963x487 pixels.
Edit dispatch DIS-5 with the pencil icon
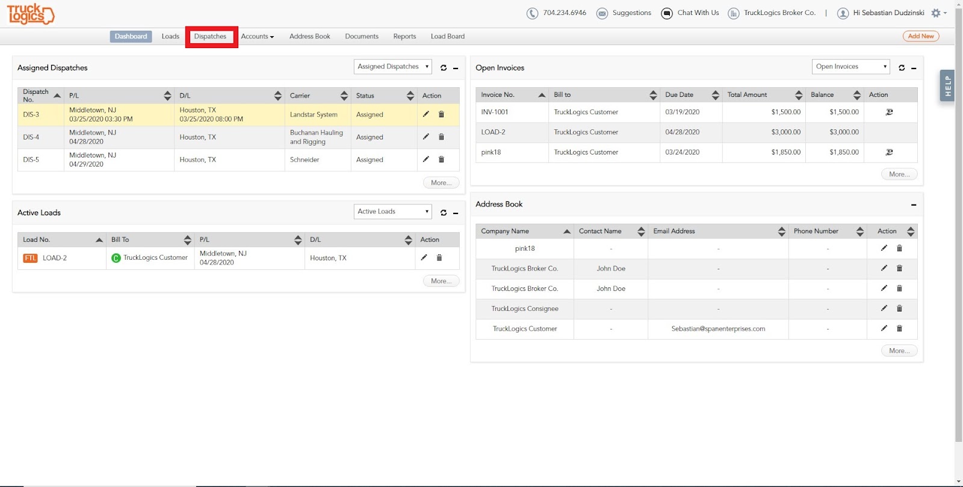pyautogui.click(x=426, y=159)
